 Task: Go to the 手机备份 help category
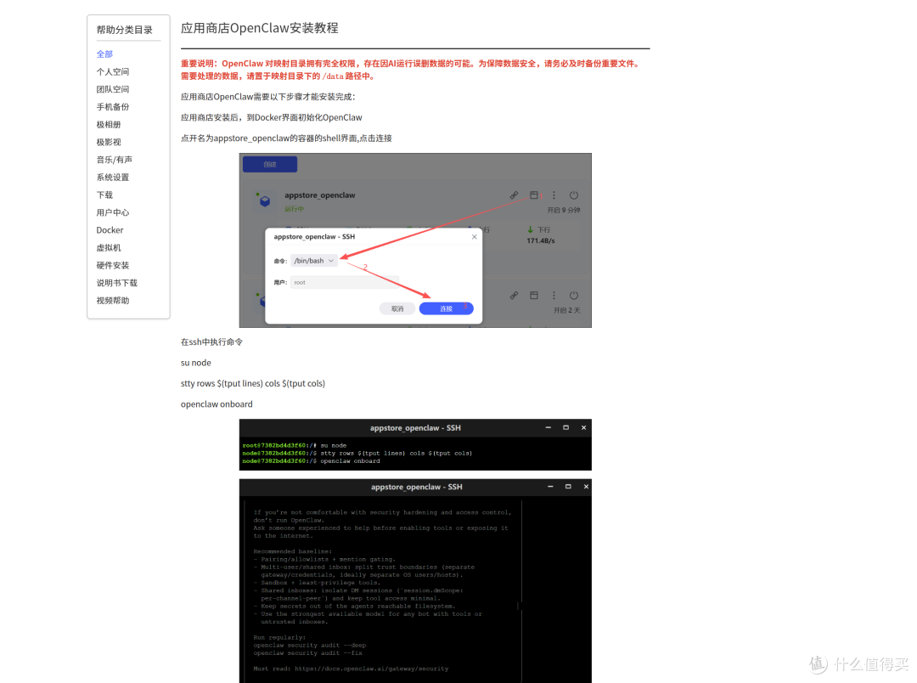[113, 106]
